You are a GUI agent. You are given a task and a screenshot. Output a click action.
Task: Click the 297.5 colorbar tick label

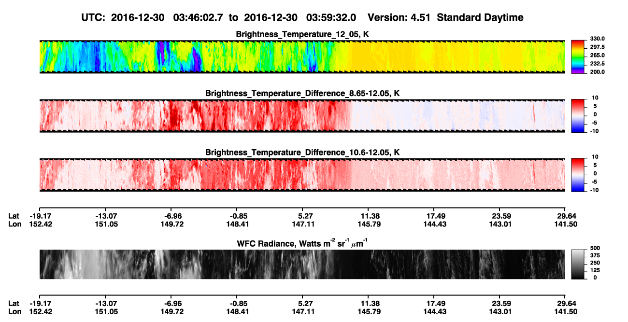(597, 47)
